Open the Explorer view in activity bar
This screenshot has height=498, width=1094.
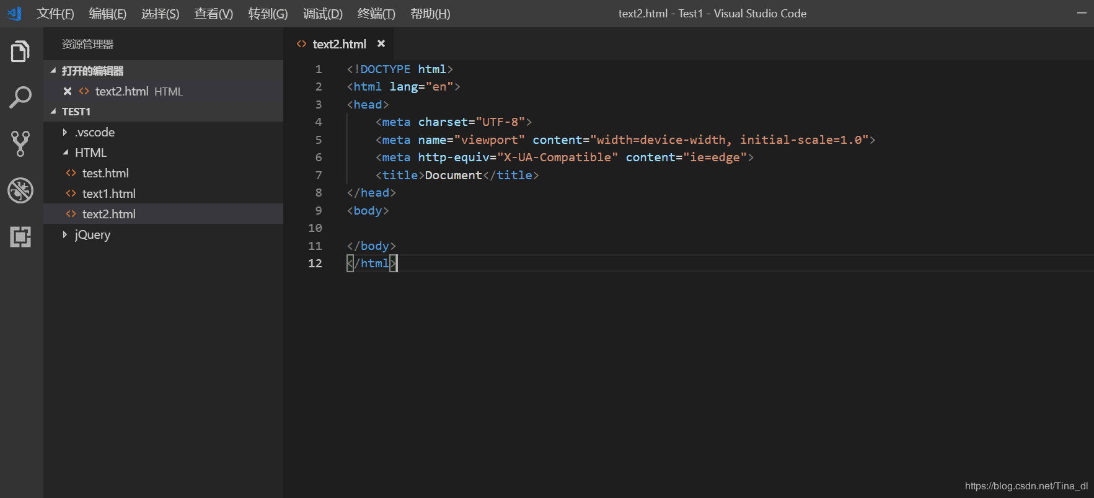(x=20, y=51)
